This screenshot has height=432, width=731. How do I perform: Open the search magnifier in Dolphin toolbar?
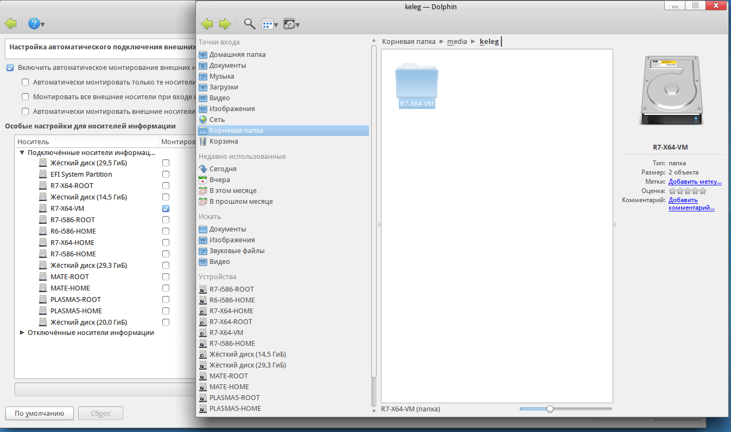tap(249, 24)
